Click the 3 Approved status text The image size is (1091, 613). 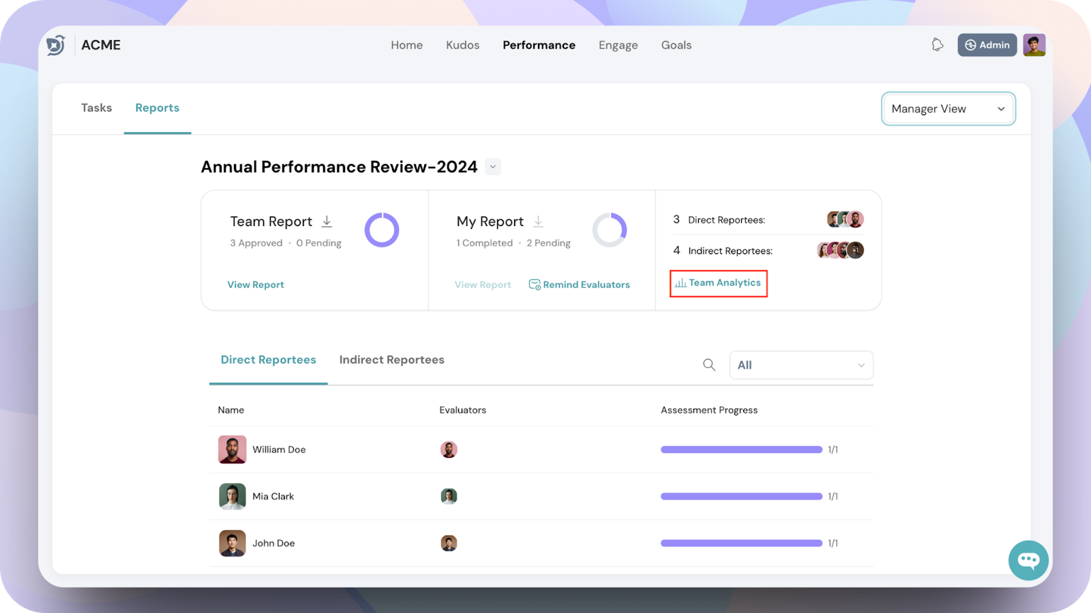256,243
